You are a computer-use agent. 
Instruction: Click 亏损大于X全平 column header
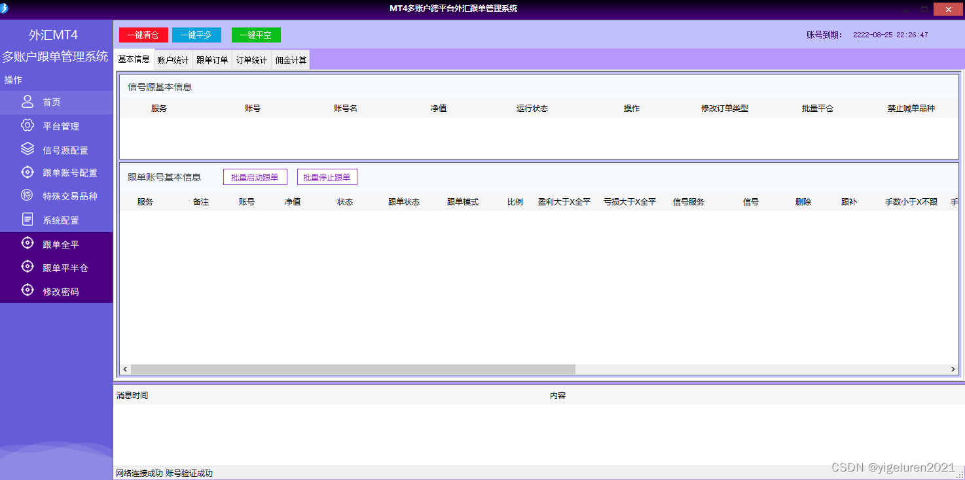(x=630, y=202)
